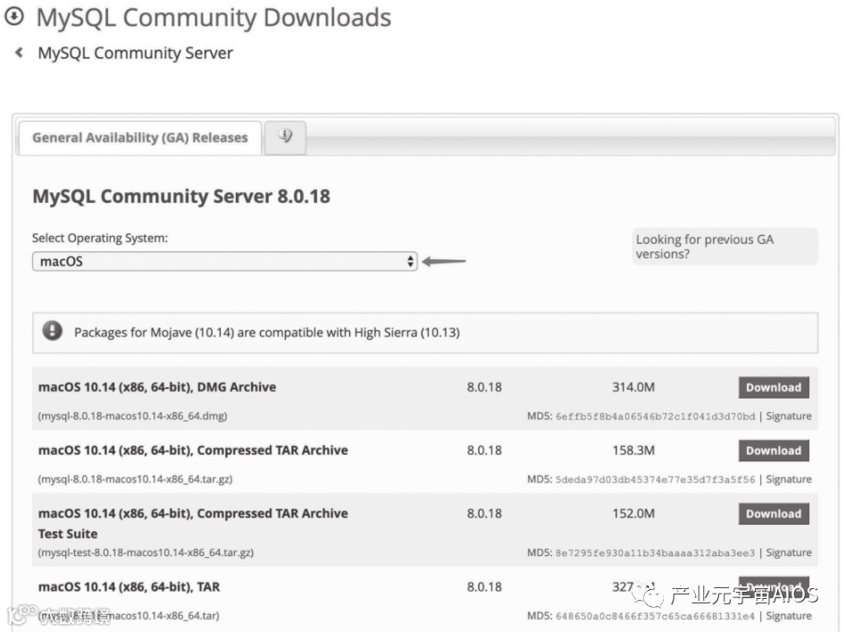The image size is (846, 632).
Task: Click the 'MySQL Community Downloads' page title
Action: (214, 17)
